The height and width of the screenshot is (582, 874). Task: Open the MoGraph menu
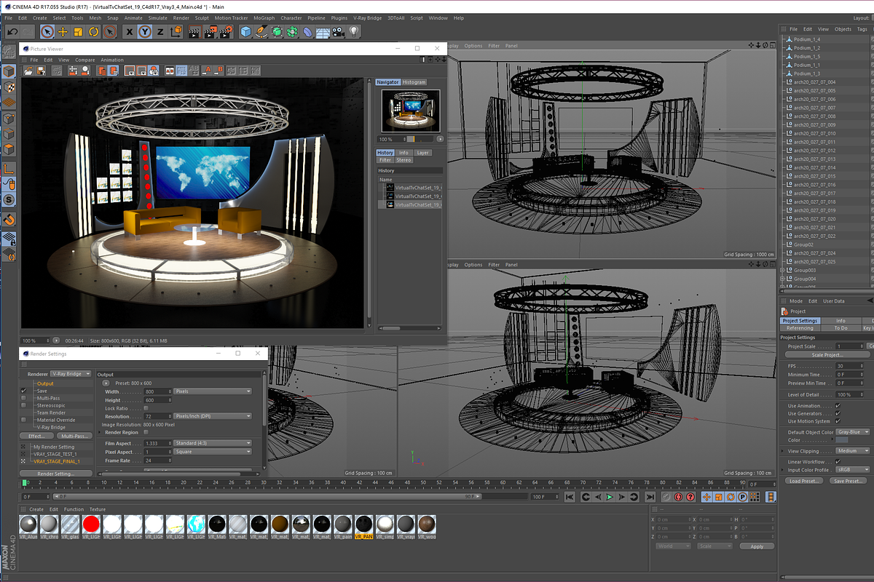(264, 17)
